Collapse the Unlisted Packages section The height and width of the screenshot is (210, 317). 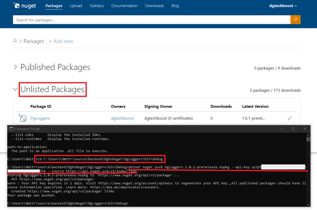click(15, 89)
